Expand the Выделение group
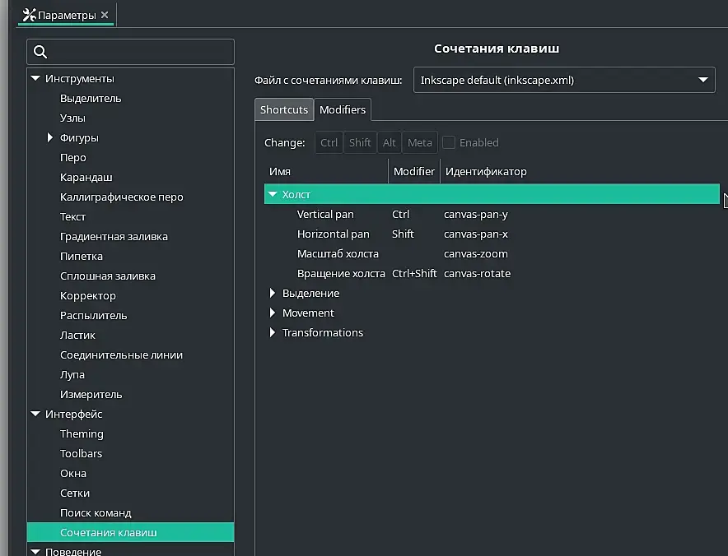The width and height of the screenshot is (728, 556). pyautogui.click(x=273, y=293)
